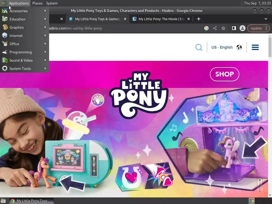Open a new Chrome tab
The height and width of the screenshot is (204, 272).
199,19
